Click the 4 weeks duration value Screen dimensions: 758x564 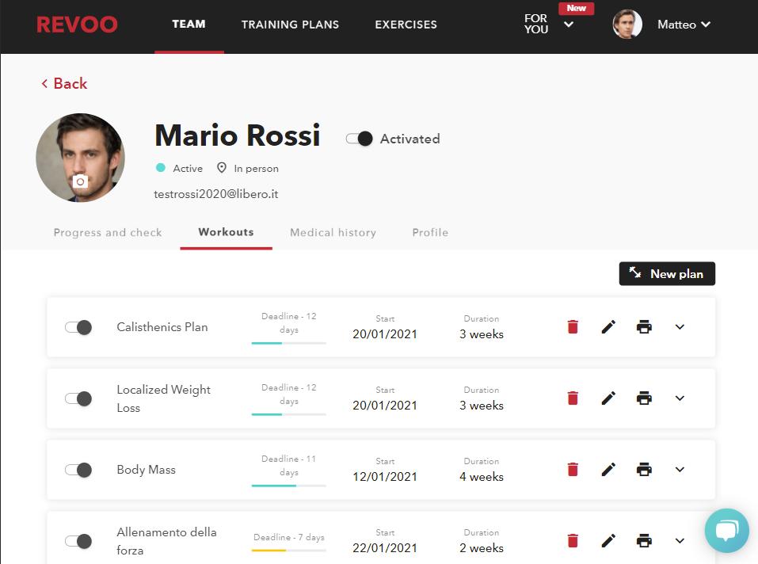482,477
